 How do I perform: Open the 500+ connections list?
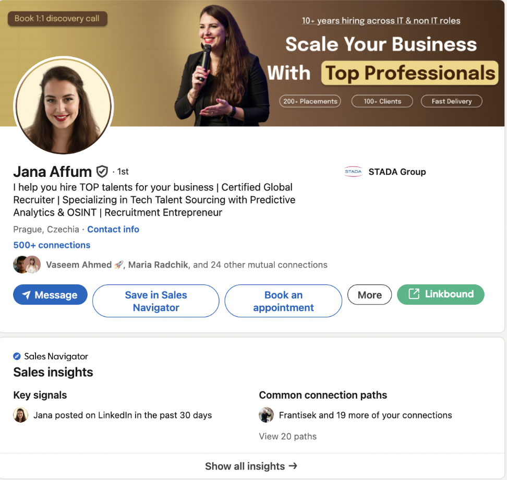point(52,245)
